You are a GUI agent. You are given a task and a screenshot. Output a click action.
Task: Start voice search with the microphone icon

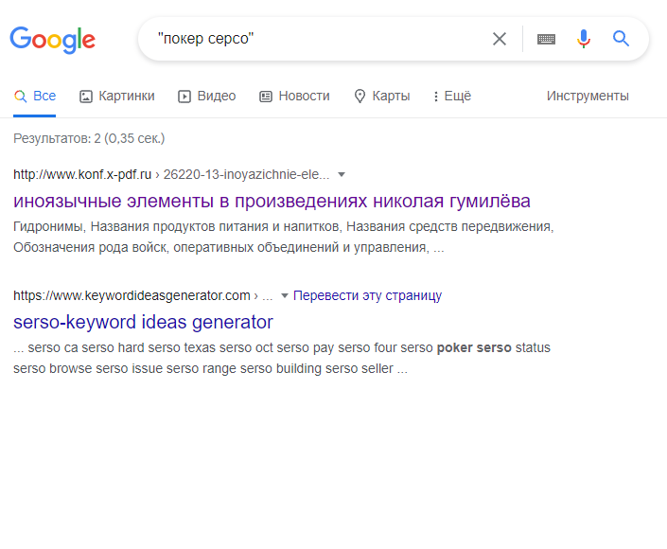coord(584,39)
